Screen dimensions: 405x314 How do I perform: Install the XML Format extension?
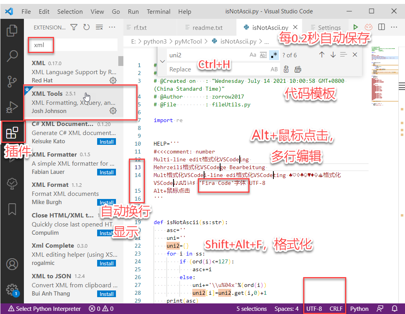coord(107,203)
